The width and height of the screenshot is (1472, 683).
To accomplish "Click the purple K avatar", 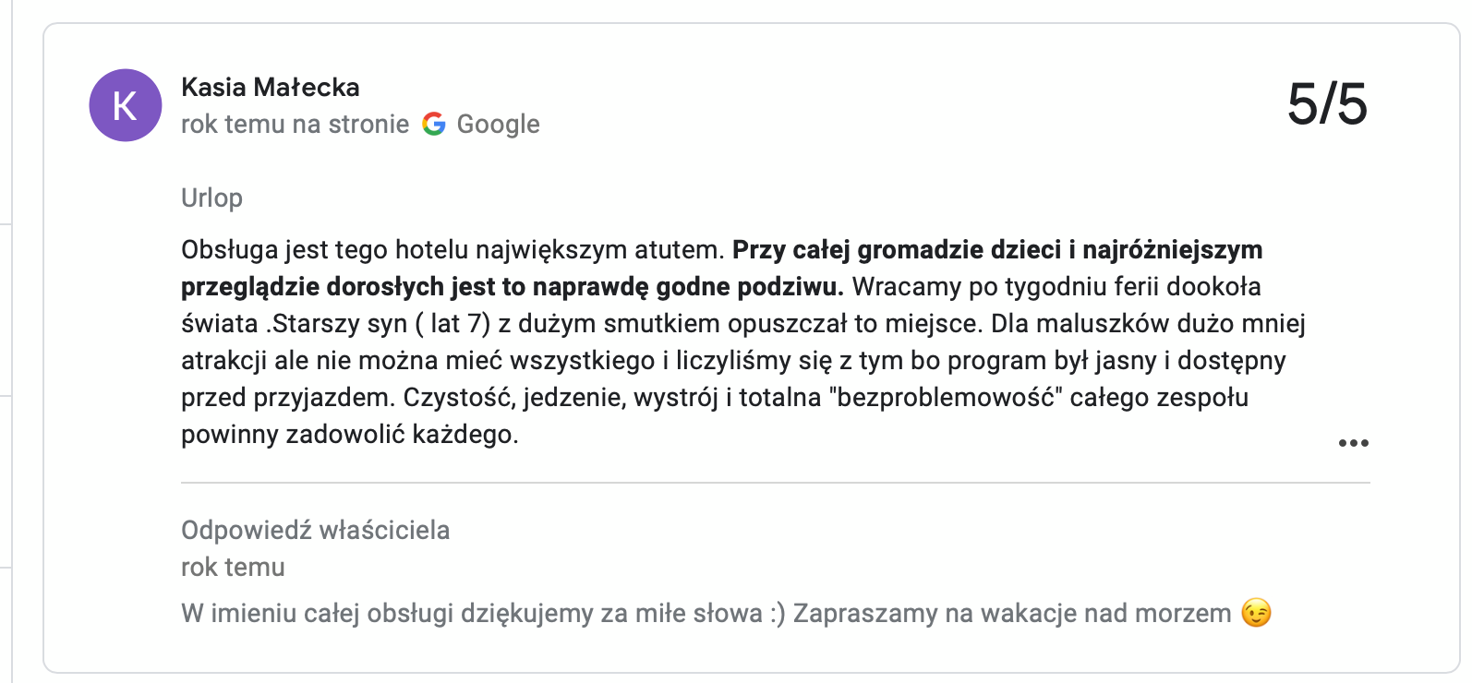I will click(126, 105).
